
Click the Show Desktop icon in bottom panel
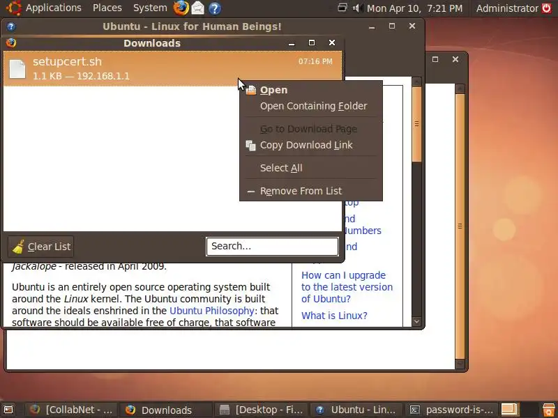pos(8,410)
